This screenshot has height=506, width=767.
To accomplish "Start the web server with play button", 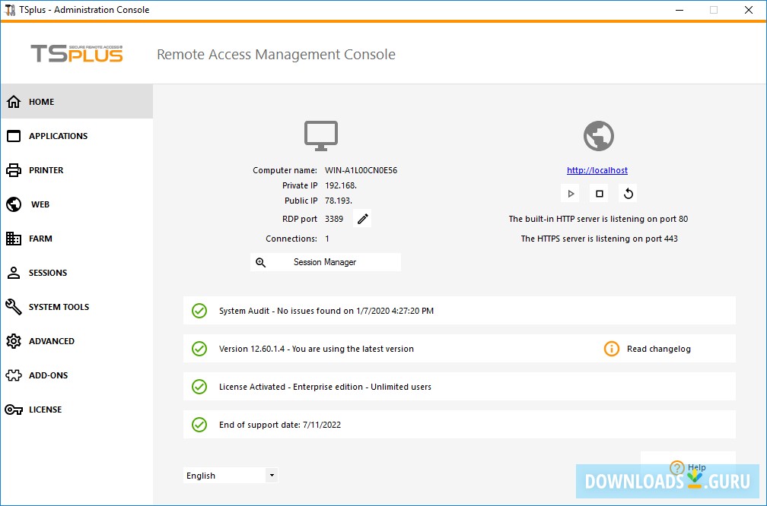I will 571,194.
